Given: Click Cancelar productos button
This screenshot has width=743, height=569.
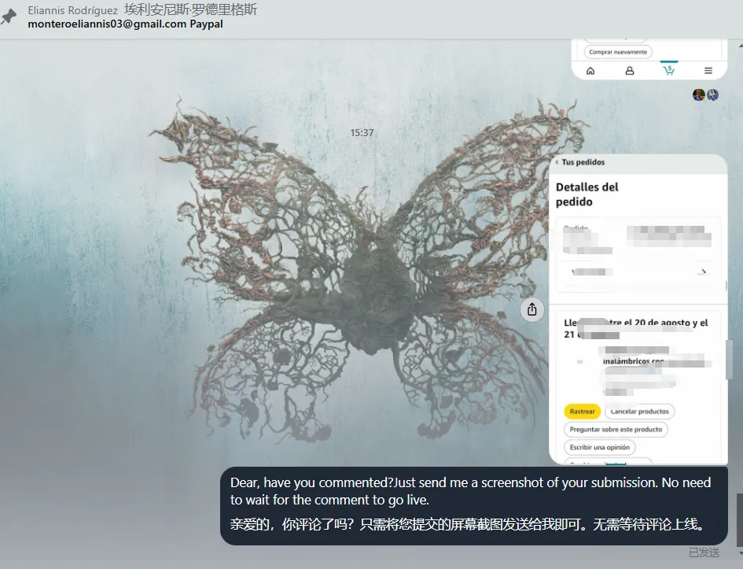Looking at the screenshot, I should 640,412.
